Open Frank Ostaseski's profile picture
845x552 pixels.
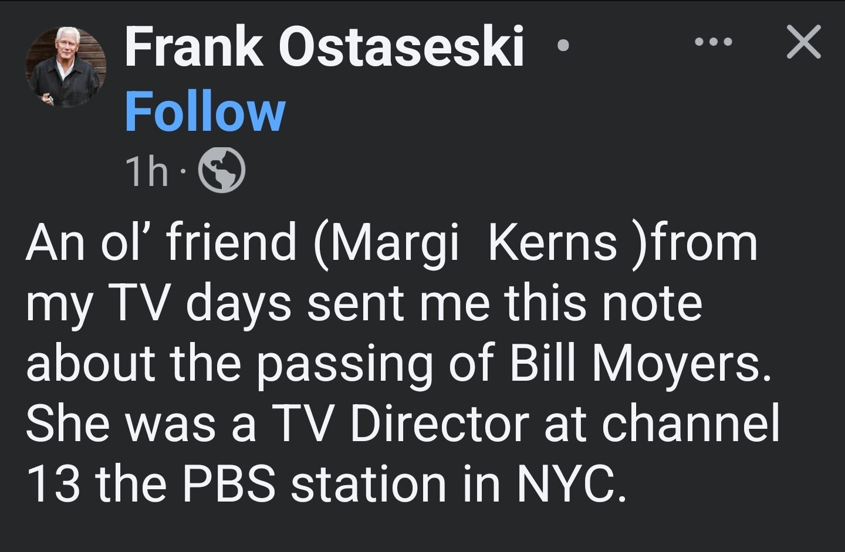66,67
